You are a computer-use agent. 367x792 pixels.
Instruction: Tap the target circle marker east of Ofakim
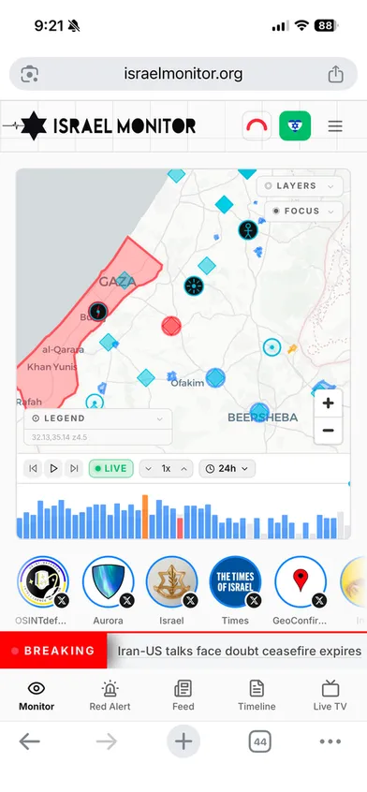click(x=272, y=347)
